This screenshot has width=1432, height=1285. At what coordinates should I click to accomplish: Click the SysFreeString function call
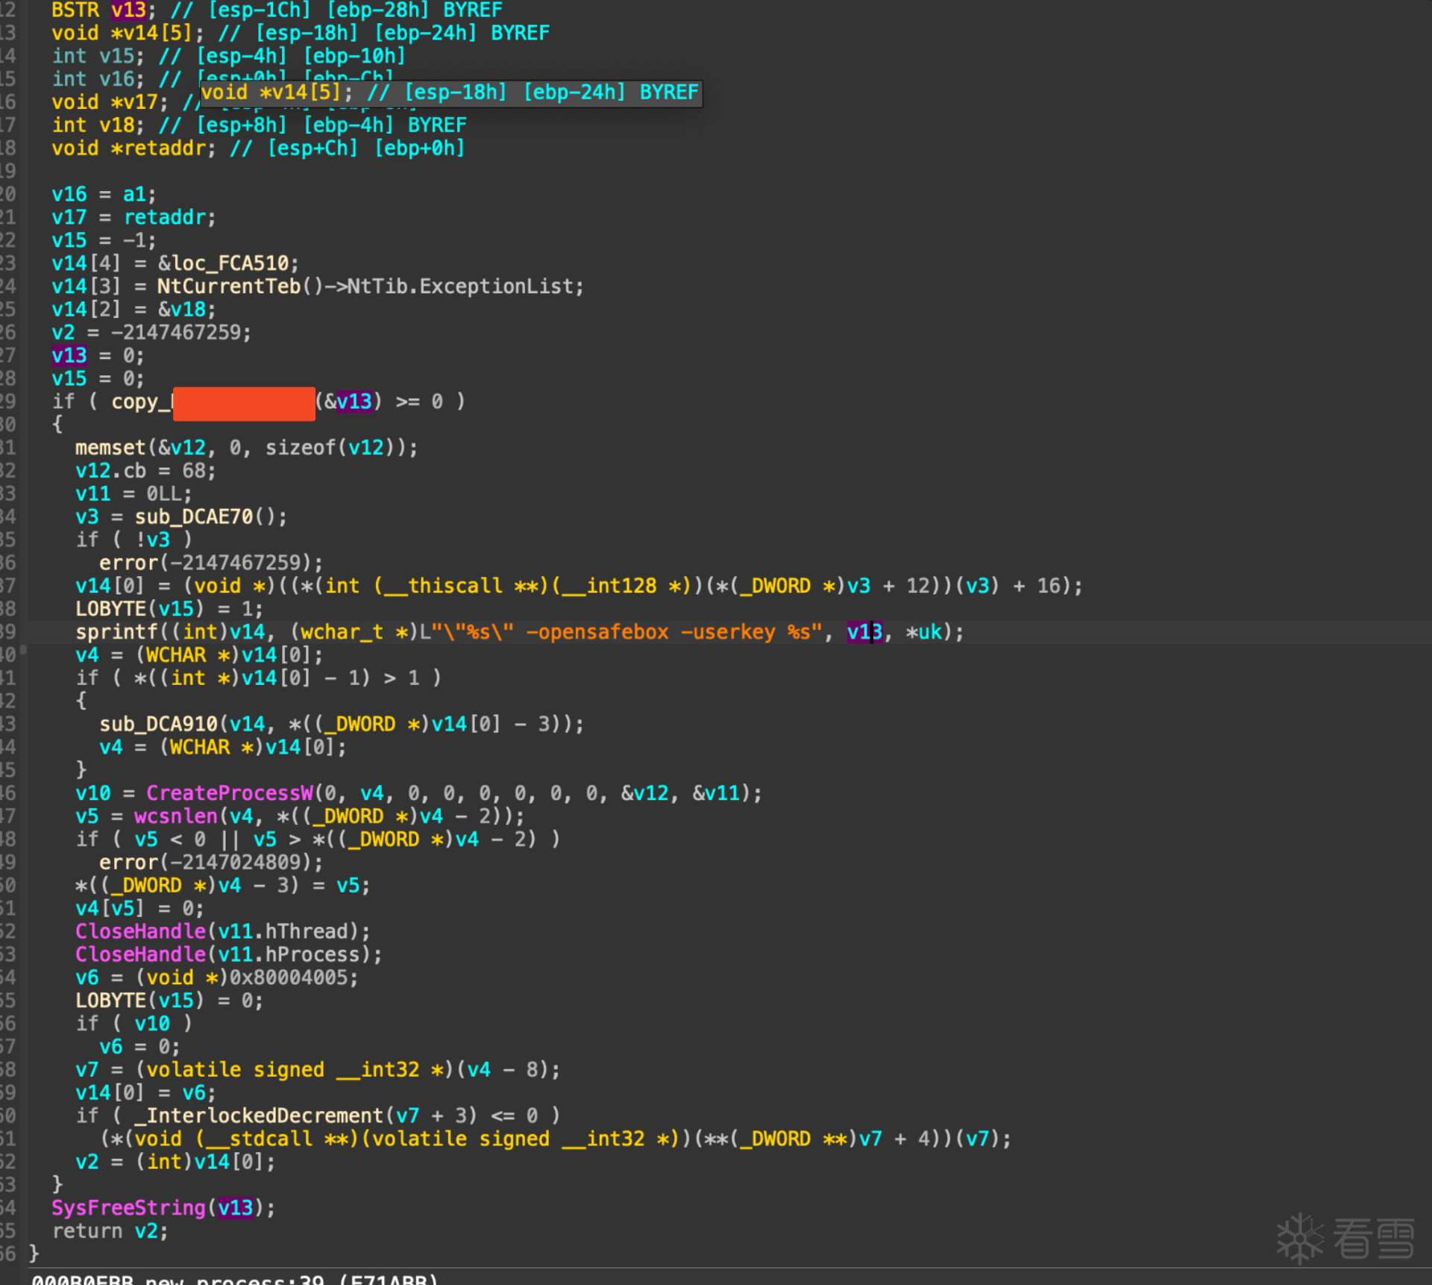coord(128,1207)
